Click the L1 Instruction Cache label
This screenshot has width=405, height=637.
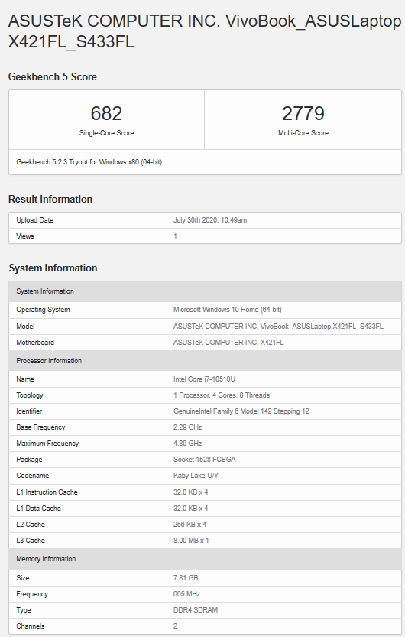click(47, 492)
